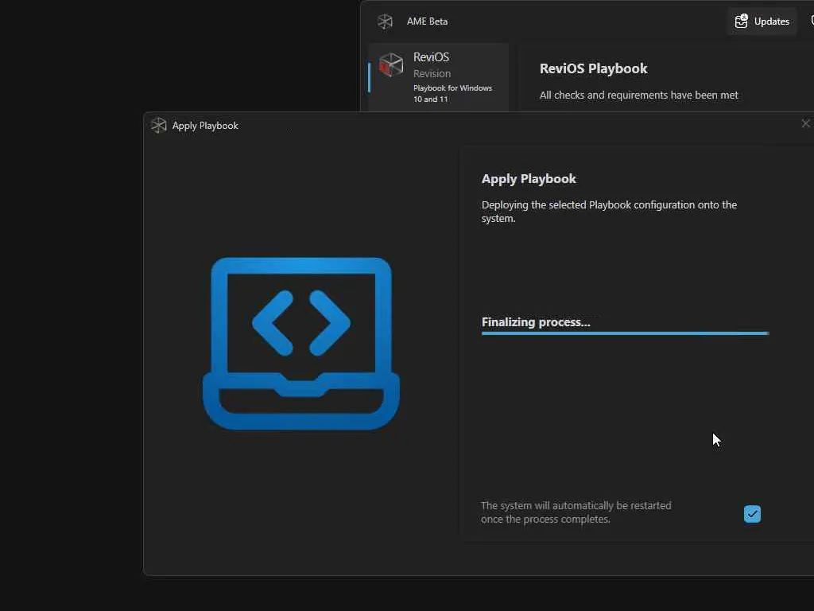Click the 'Revision' author label
The image size is (814, 611).
432,74
